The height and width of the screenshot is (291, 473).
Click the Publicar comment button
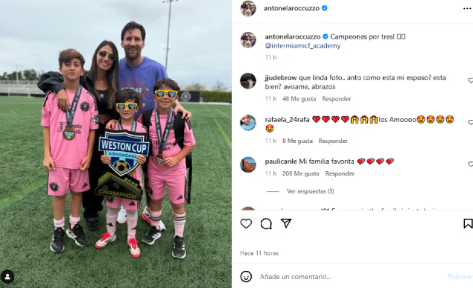[x=460, y=277]
